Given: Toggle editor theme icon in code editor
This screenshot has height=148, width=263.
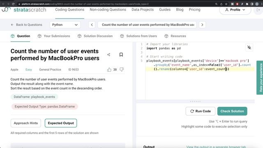Looking at the screenshot, I should pyautogui.click(x=249, y=48).
